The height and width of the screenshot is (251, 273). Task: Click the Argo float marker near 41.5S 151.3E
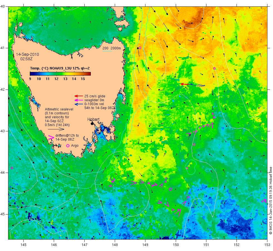[214, 69]
